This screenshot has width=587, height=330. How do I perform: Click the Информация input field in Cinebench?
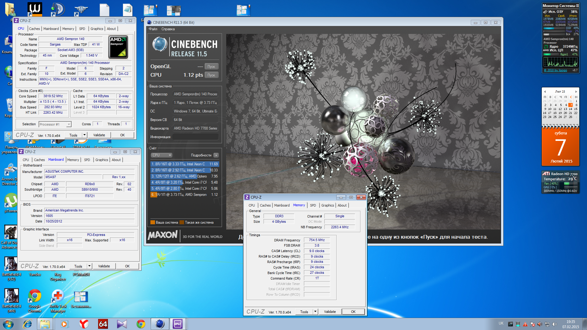tap(196, 137)
